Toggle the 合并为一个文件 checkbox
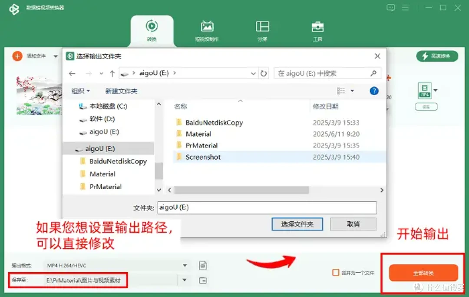469x297 pixels. coord(336,273)
